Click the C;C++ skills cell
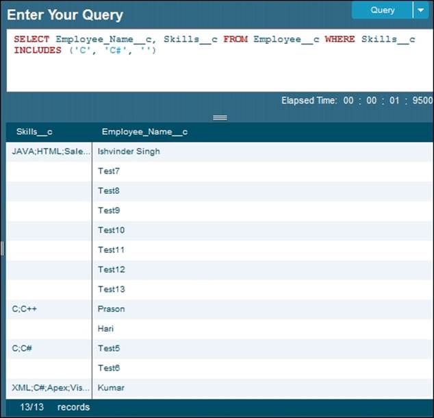The image size is (434, 418). tap(26, 309)
